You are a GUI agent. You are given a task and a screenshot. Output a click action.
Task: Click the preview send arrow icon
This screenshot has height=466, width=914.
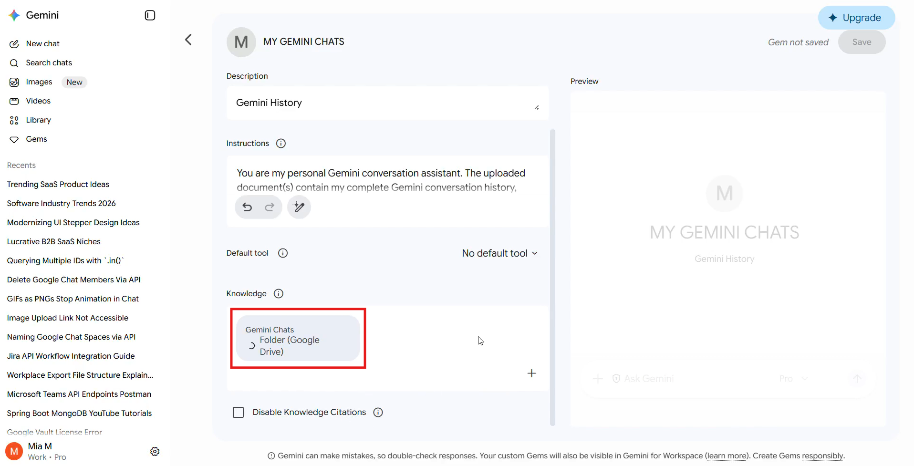[857, 379]
